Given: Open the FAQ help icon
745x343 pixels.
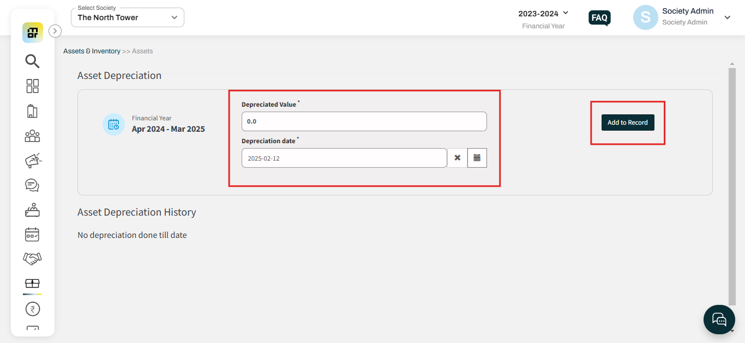Looking at the screenshot, I should point(599,18).
